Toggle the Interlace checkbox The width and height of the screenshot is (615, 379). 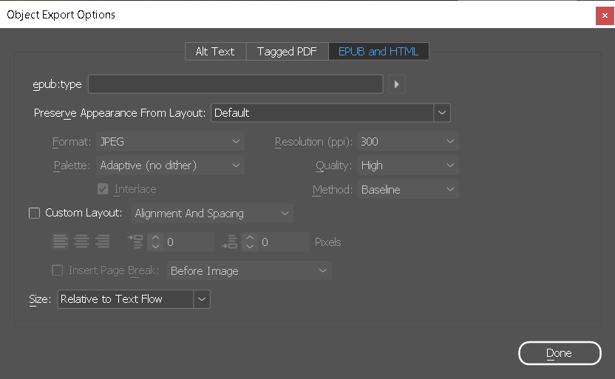(x=103, y=190)
